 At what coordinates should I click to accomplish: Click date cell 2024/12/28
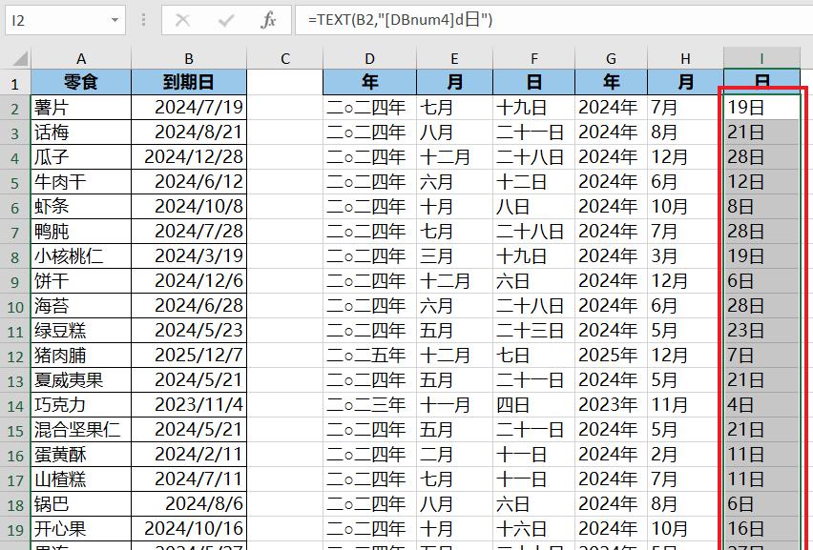pos(189,157)
